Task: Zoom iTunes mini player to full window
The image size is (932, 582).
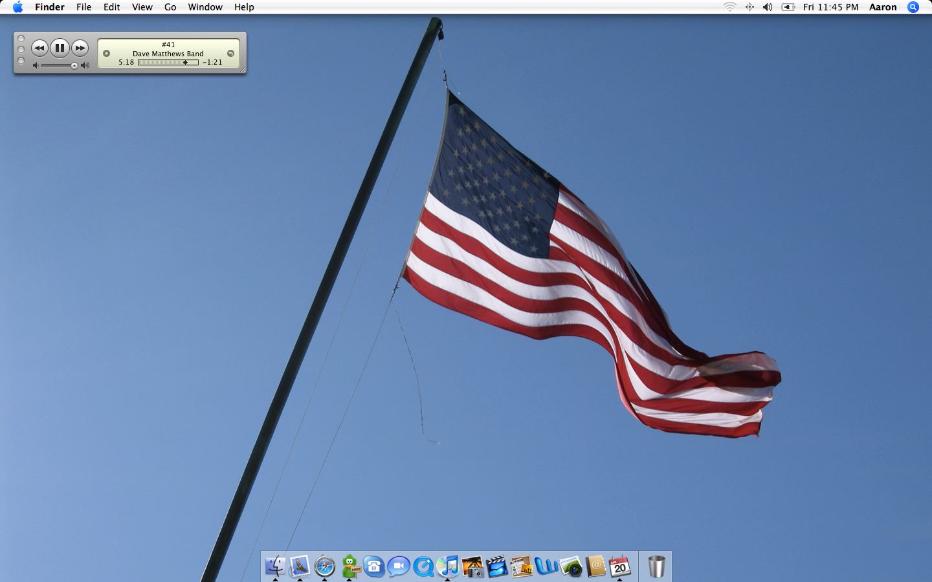Action: pos(21,61)
